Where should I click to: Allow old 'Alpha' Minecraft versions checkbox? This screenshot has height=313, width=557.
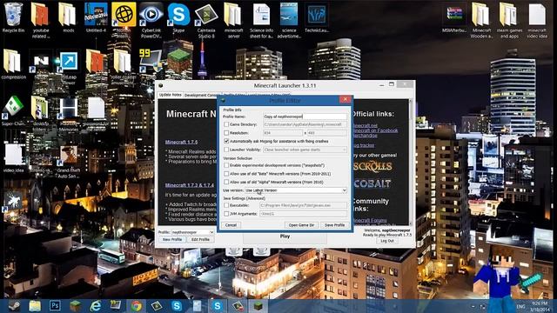coord(226,182)
